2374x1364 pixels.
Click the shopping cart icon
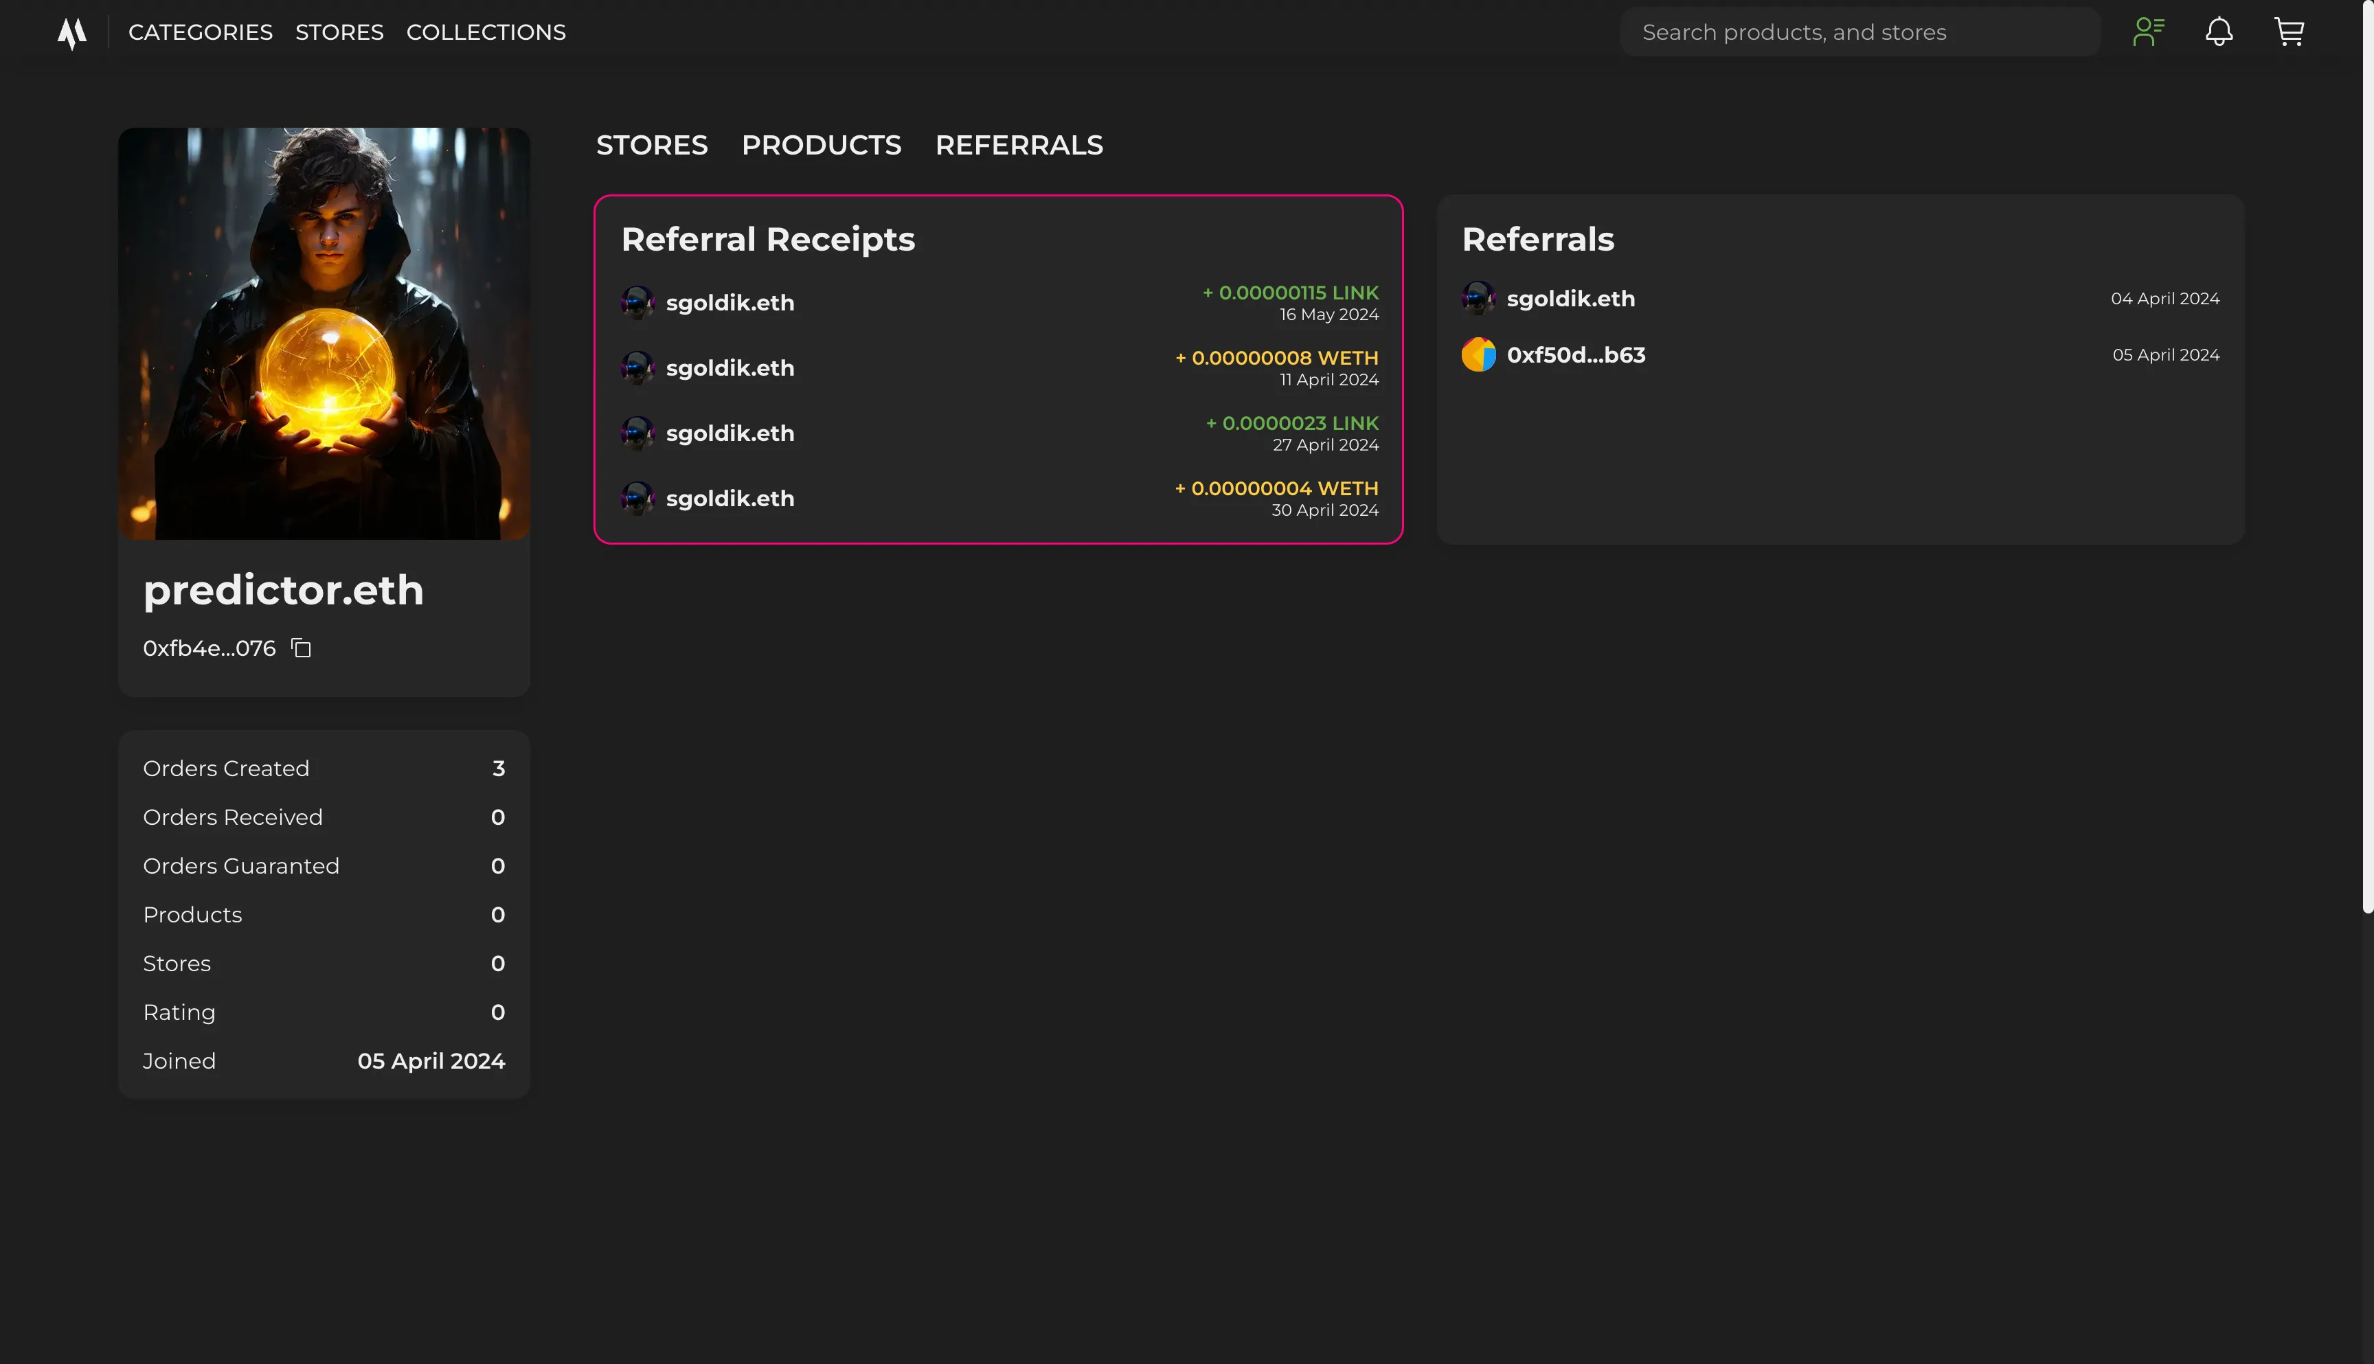(x=2291, y=31)
